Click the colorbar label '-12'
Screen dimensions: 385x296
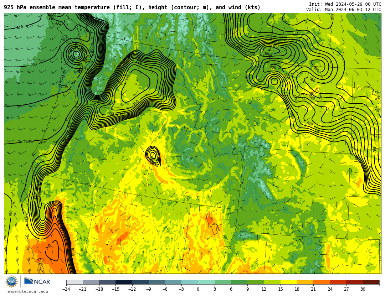[132, 289]
